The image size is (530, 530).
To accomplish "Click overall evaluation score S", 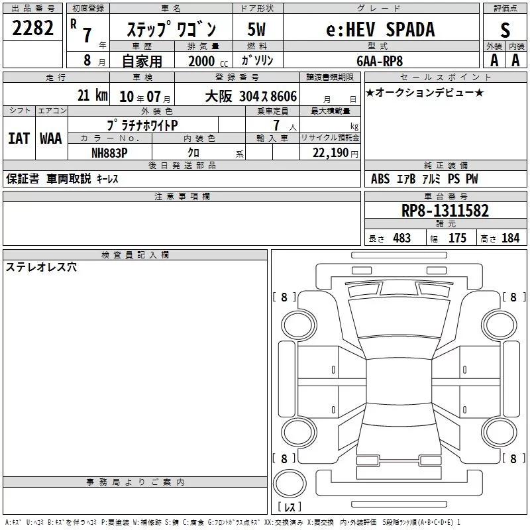I will click(505, 30).
